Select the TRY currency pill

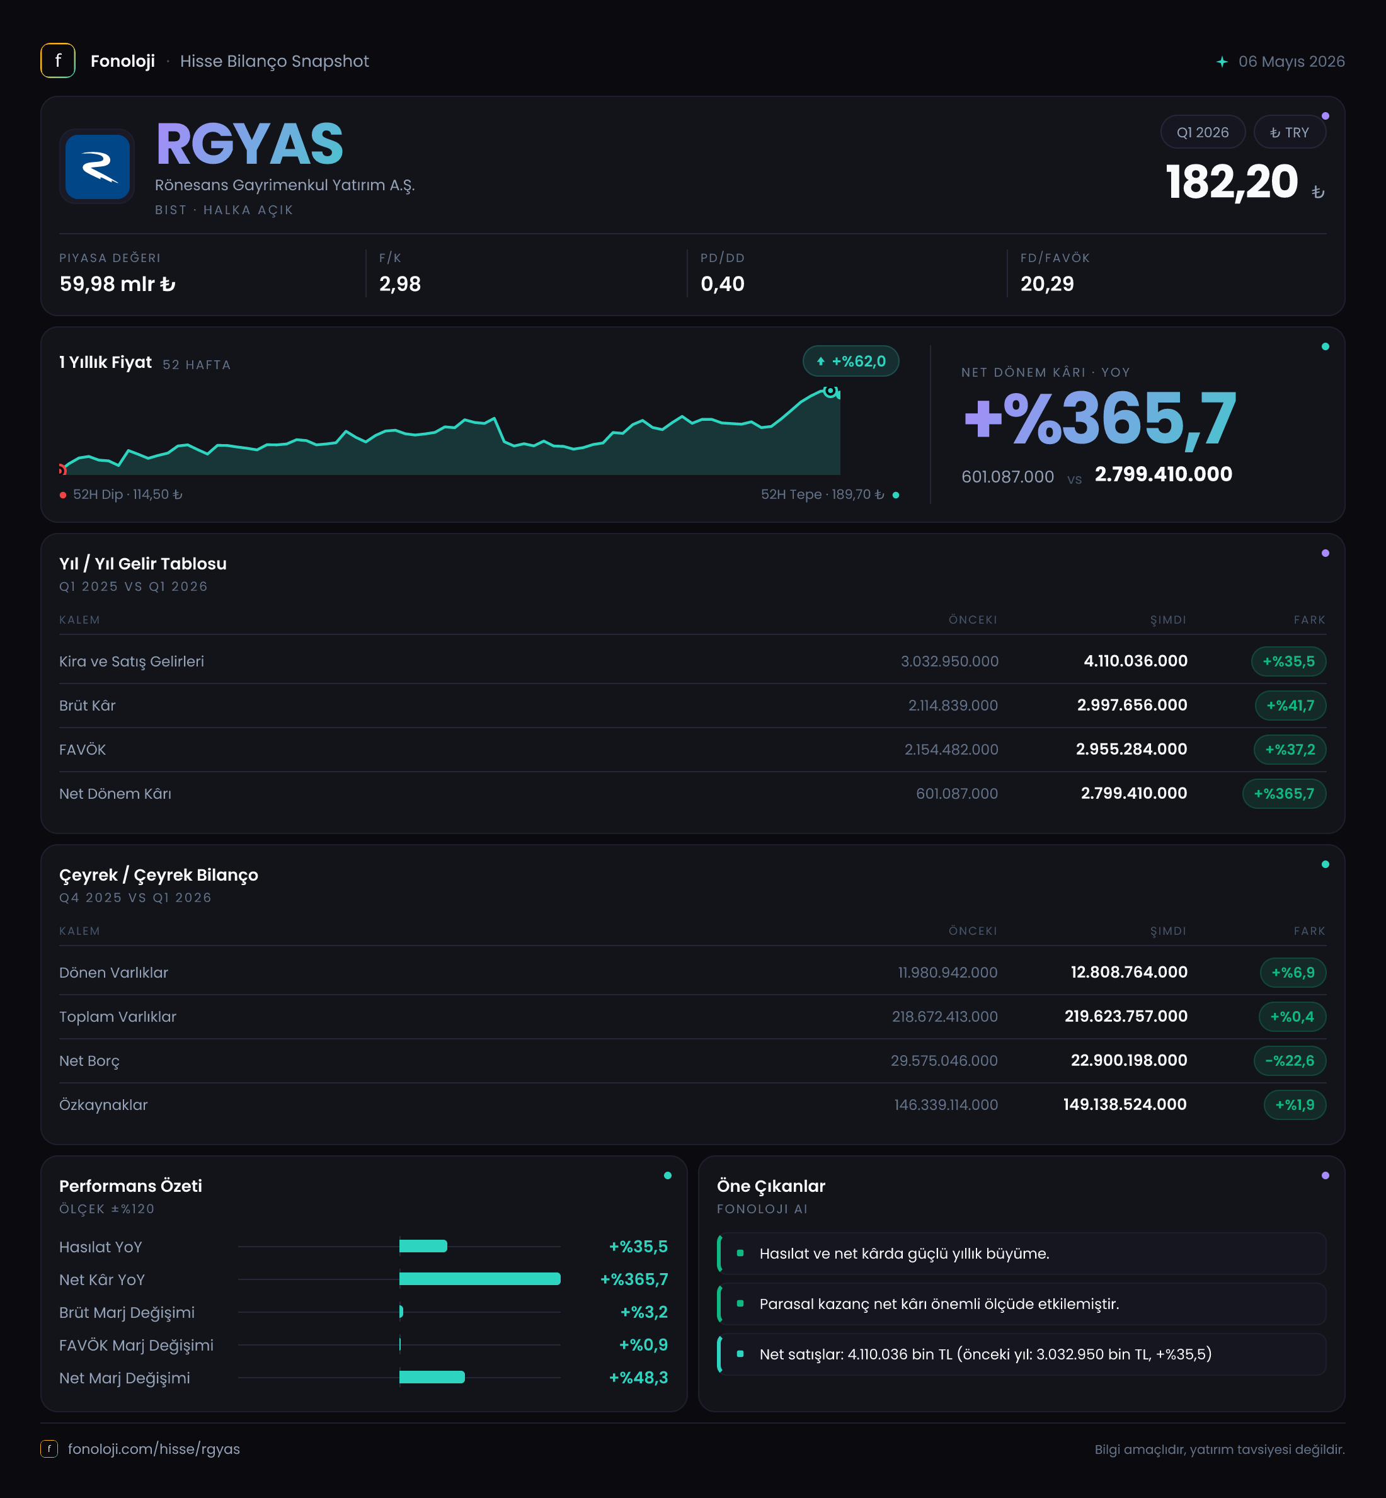[1289, 133]
